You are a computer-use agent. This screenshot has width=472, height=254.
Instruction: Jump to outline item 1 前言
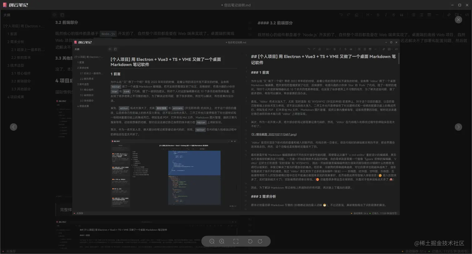[x=12, y=34]
